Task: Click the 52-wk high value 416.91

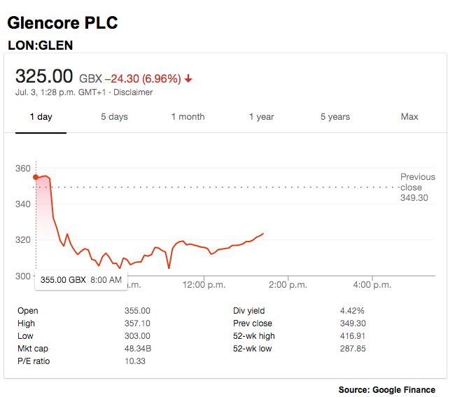Action: 353,336
